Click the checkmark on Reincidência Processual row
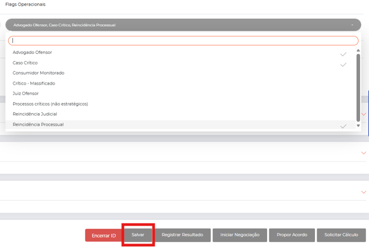369x249 pixels. coord(343,126)
